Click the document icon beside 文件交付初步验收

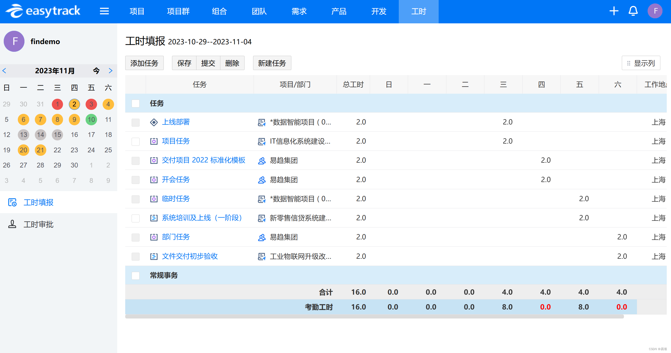point(154,256)
